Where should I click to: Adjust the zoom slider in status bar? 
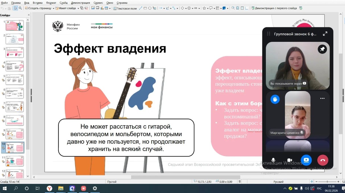327,182
